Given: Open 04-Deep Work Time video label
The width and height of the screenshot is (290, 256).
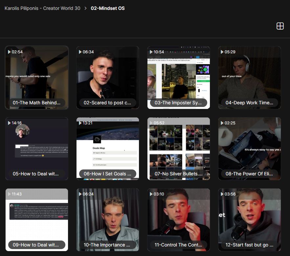Looking at the screenshot, I should pyautogui.click(x=249, y=103).
